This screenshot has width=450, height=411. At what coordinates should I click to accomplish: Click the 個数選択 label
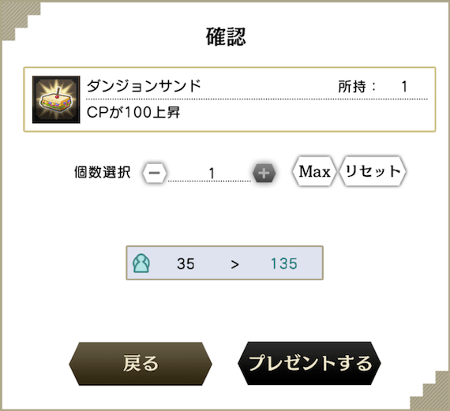(103, 173)
